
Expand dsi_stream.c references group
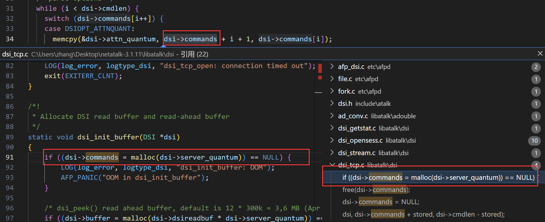click(x=332, y=152)
